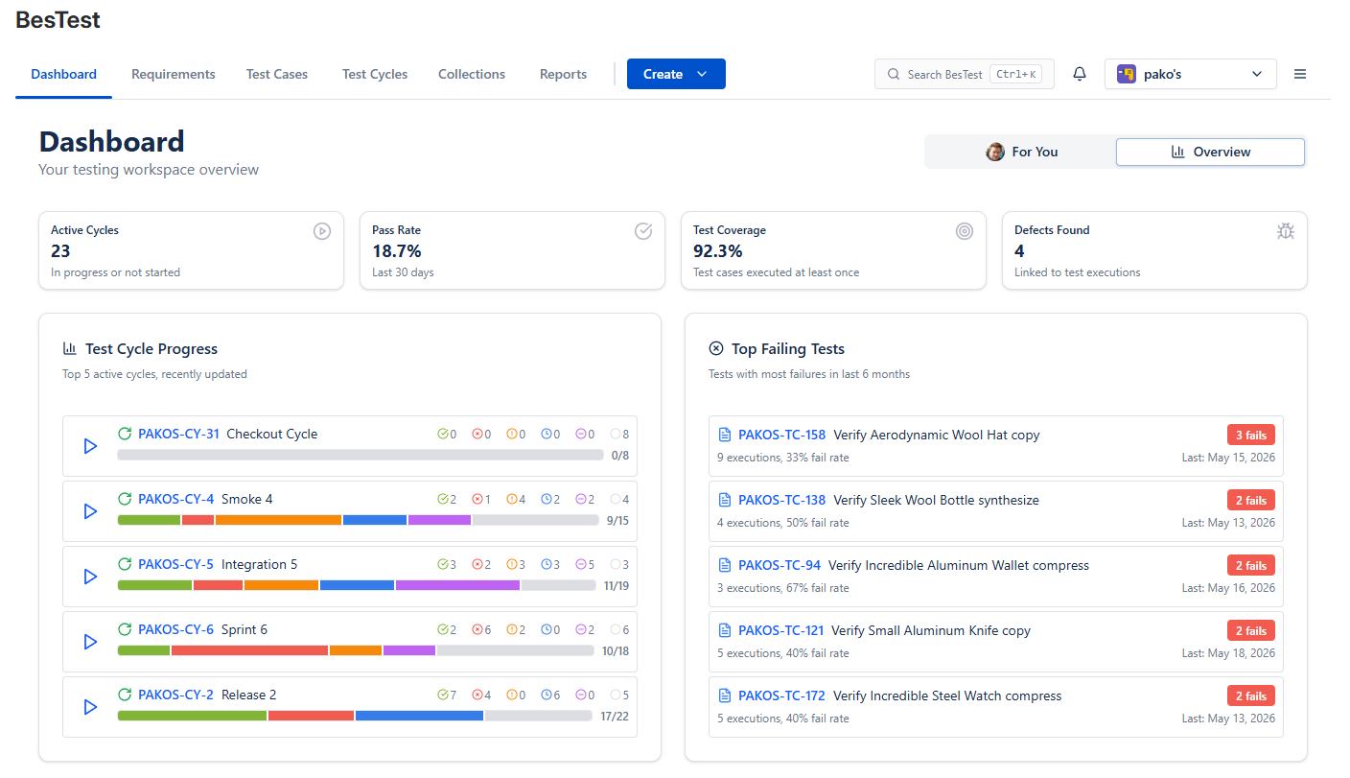Open the PAKOS-TC-172 test case link

781,695
